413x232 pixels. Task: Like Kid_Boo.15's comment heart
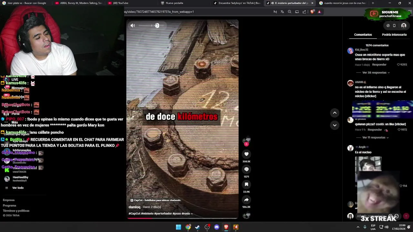click(398, 65)
